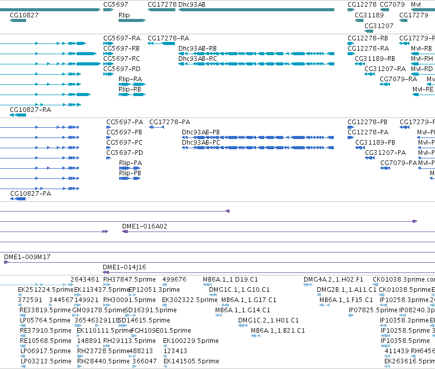
Task: Click the CG17279 gene label
Action: [x=414, y=15]
